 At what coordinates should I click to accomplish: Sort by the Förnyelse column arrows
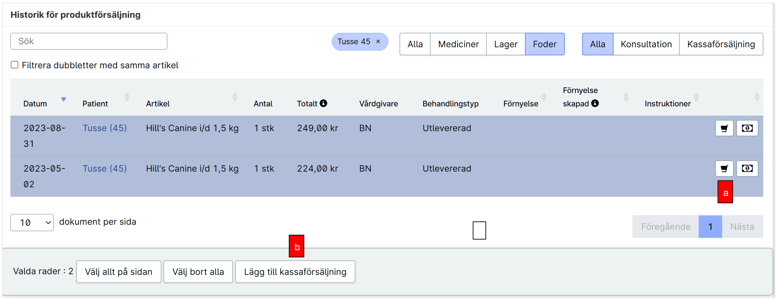544,97
